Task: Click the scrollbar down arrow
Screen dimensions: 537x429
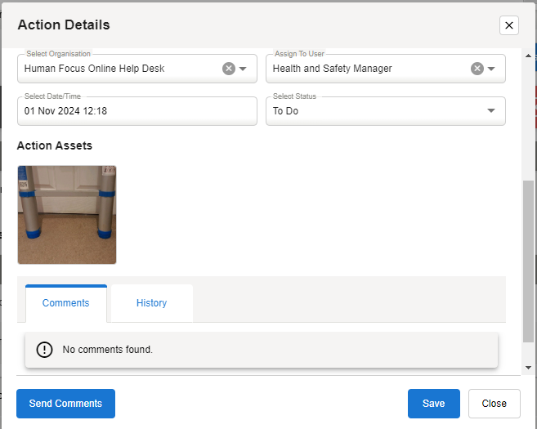Action: pyautogui.click(x=528, y=368)
